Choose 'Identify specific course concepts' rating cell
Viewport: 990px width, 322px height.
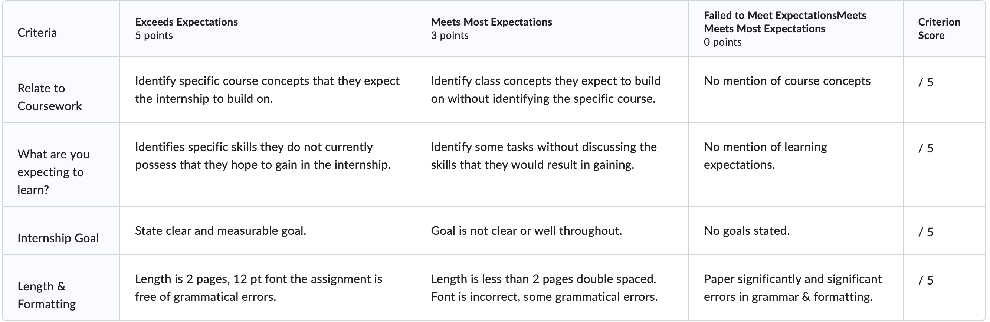click(268, 89)
